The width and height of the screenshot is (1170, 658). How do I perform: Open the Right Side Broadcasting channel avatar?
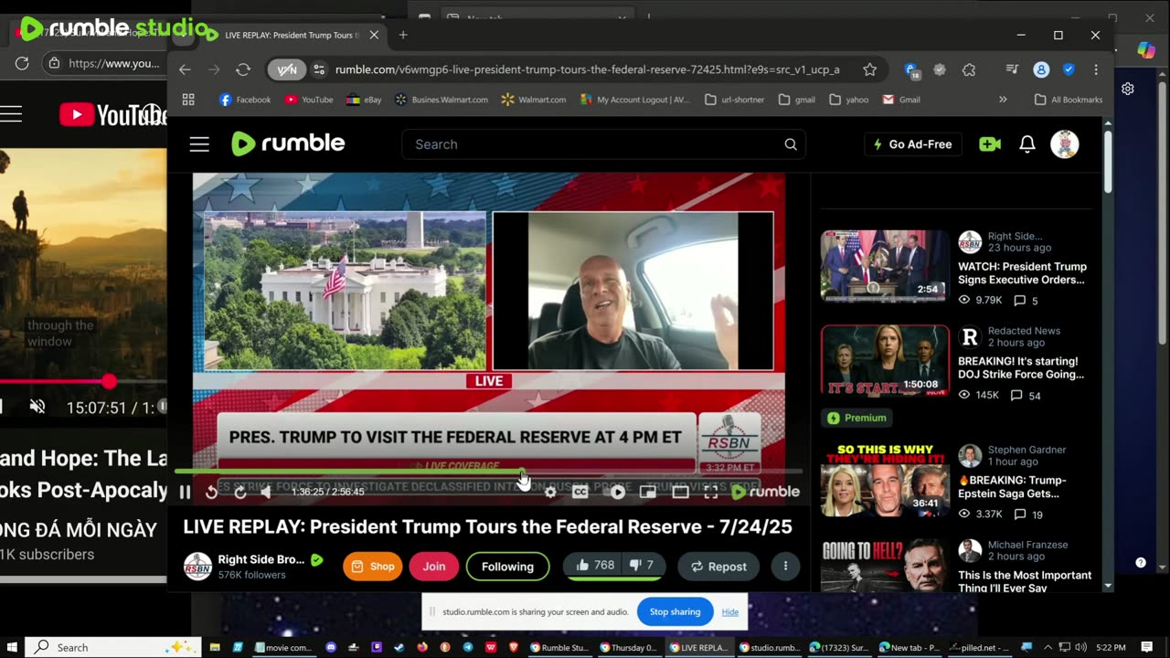pyautogui.click(x=197, y=567)
